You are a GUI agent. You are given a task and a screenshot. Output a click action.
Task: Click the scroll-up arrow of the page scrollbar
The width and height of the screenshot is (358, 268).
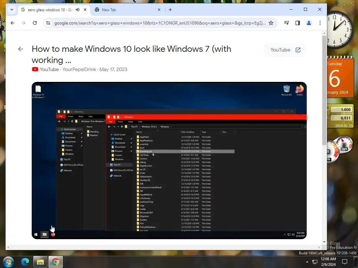coord(324,33)
